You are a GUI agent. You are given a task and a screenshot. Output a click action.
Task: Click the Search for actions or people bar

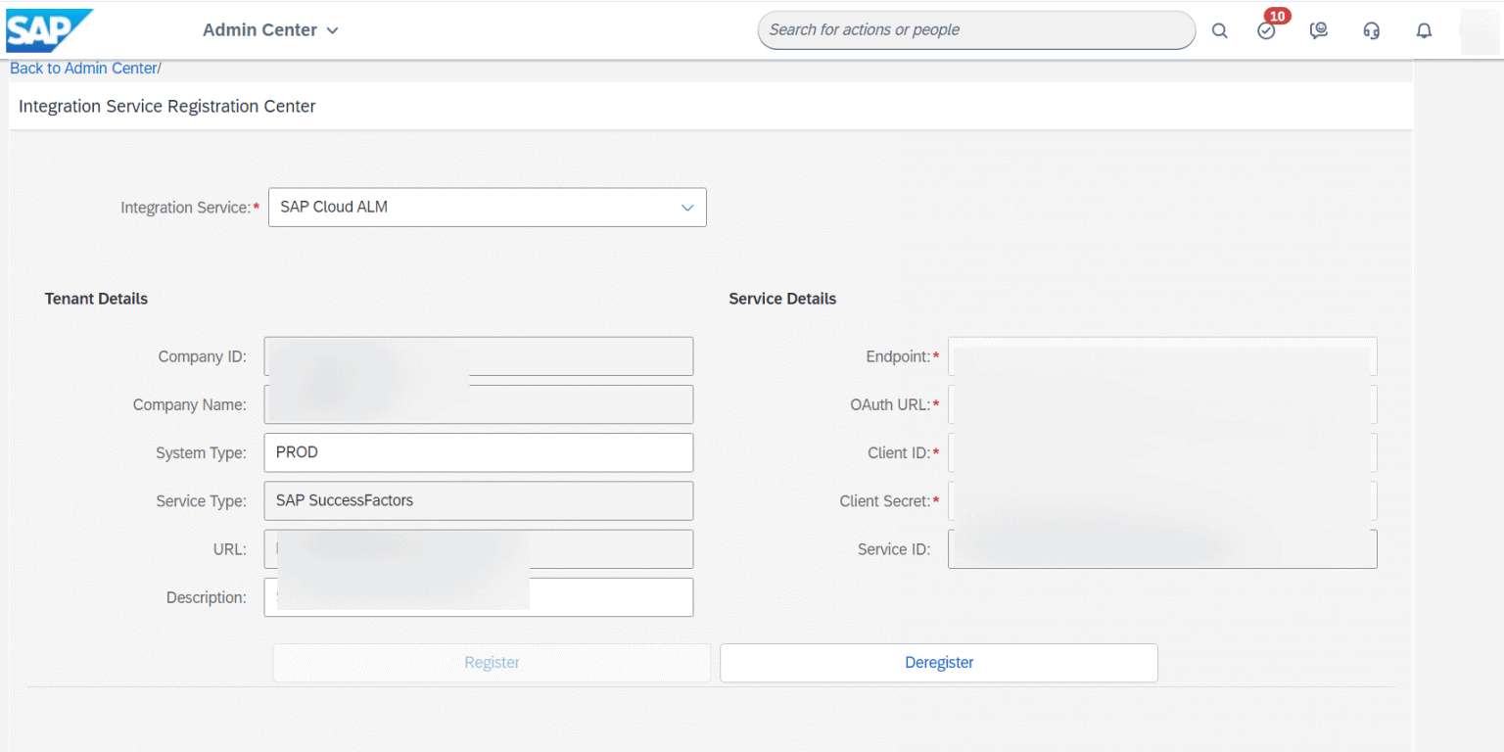click(x=975, y=30)
